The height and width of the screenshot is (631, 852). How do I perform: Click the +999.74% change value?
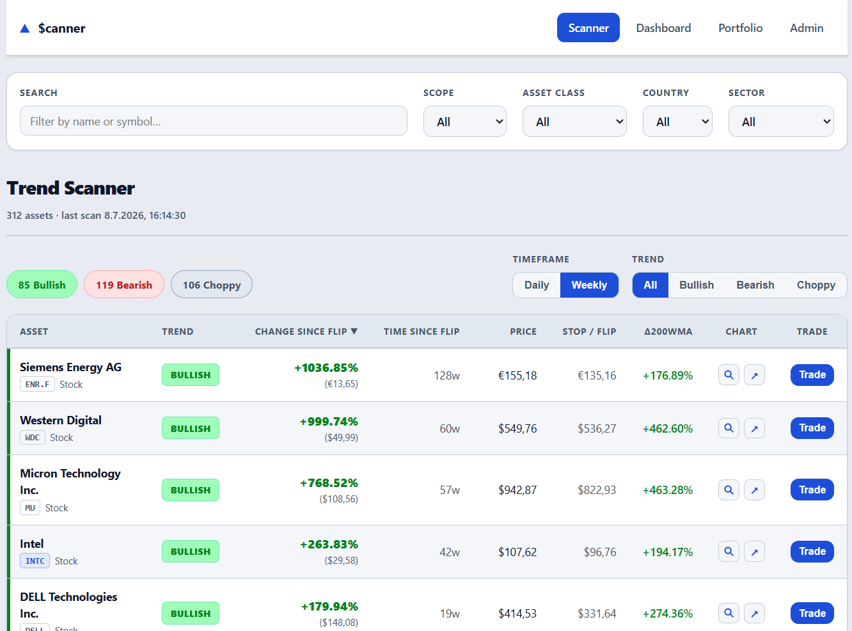tap(329, 422)
